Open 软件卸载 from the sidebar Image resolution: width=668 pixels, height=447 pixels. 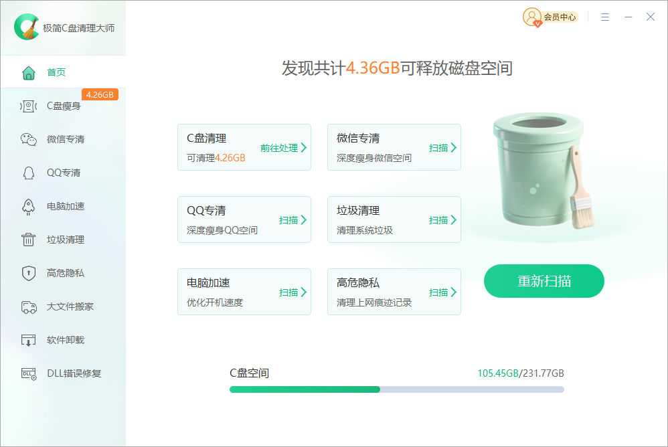63,340
